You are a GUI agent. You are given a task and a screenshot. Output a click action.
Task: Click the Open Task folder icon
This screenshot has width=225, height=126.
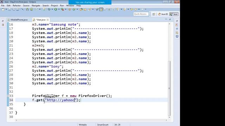(85, 9)
